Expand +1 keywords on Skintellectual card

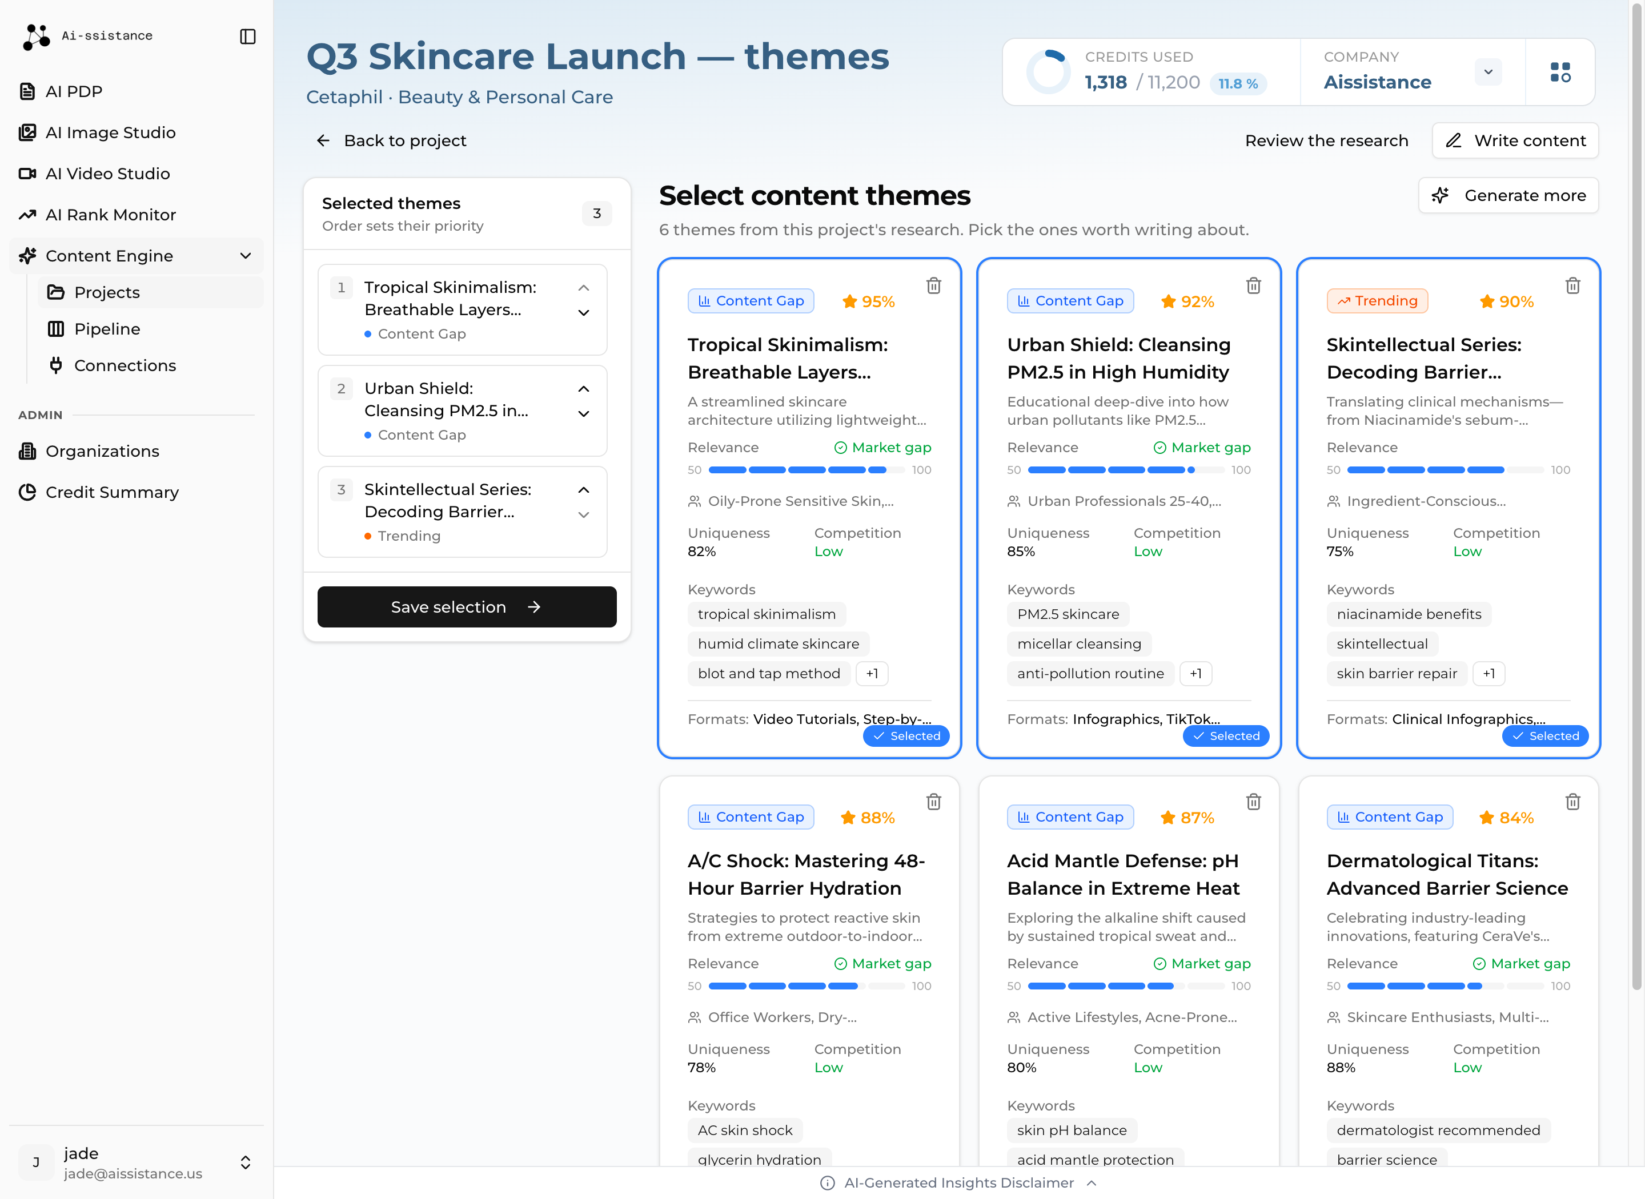[1489, 674]
